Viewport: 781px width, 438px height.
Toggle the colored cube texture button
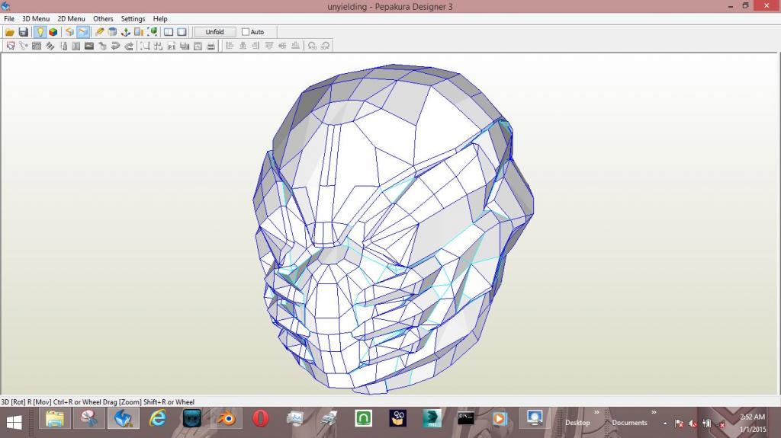53,32
